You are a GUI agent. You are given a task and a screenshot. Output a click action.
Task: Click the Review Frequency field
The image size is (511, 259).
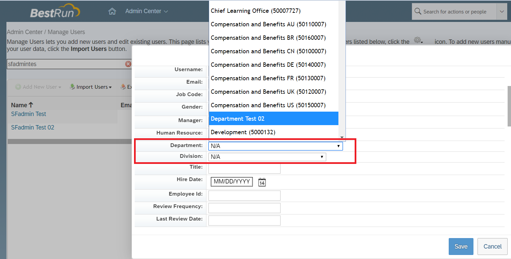pyautogui.click(x=244, y=208)
